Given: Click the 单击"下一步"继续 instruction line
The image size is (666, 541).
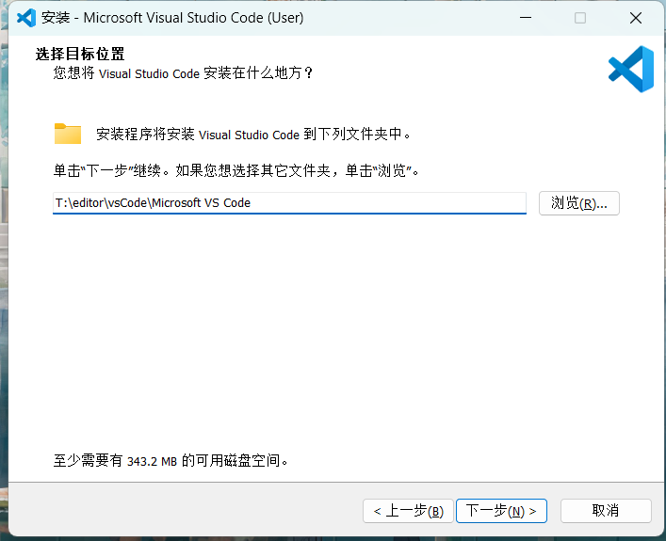Looking at the screenshot, I should 236,171.
